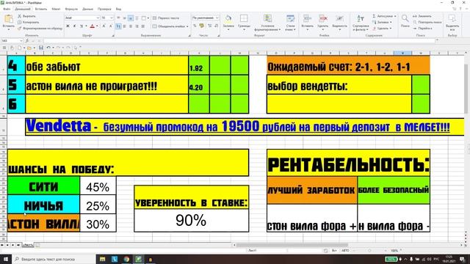Click the PlanMaker taskbar icon

[x=138, y=259]
